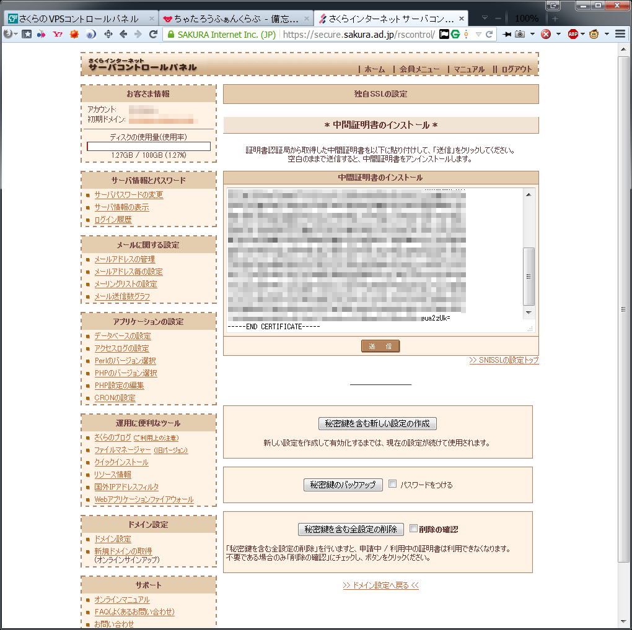Open the データベースの設定 link
The width and height of the screenshot is (632, 630).
[x=123, y=335]
